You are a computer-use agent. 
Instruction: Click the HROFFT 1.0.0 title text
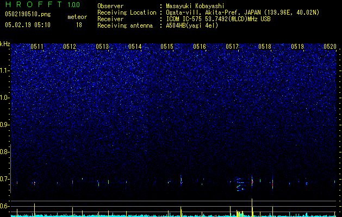click(x=42, y=4)
